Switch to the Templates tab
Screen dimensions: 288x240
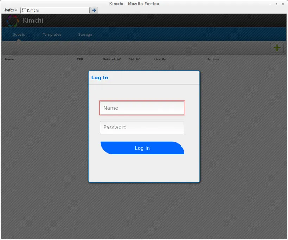tap(52, 34)
